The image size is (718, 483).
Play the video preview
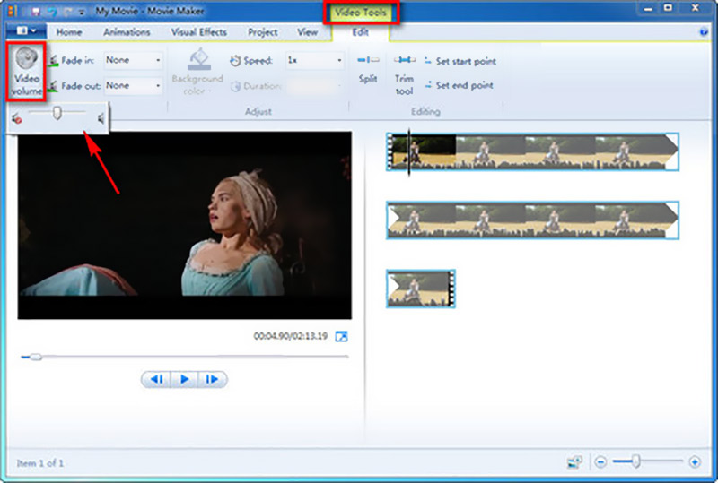[x=184, y=380]
